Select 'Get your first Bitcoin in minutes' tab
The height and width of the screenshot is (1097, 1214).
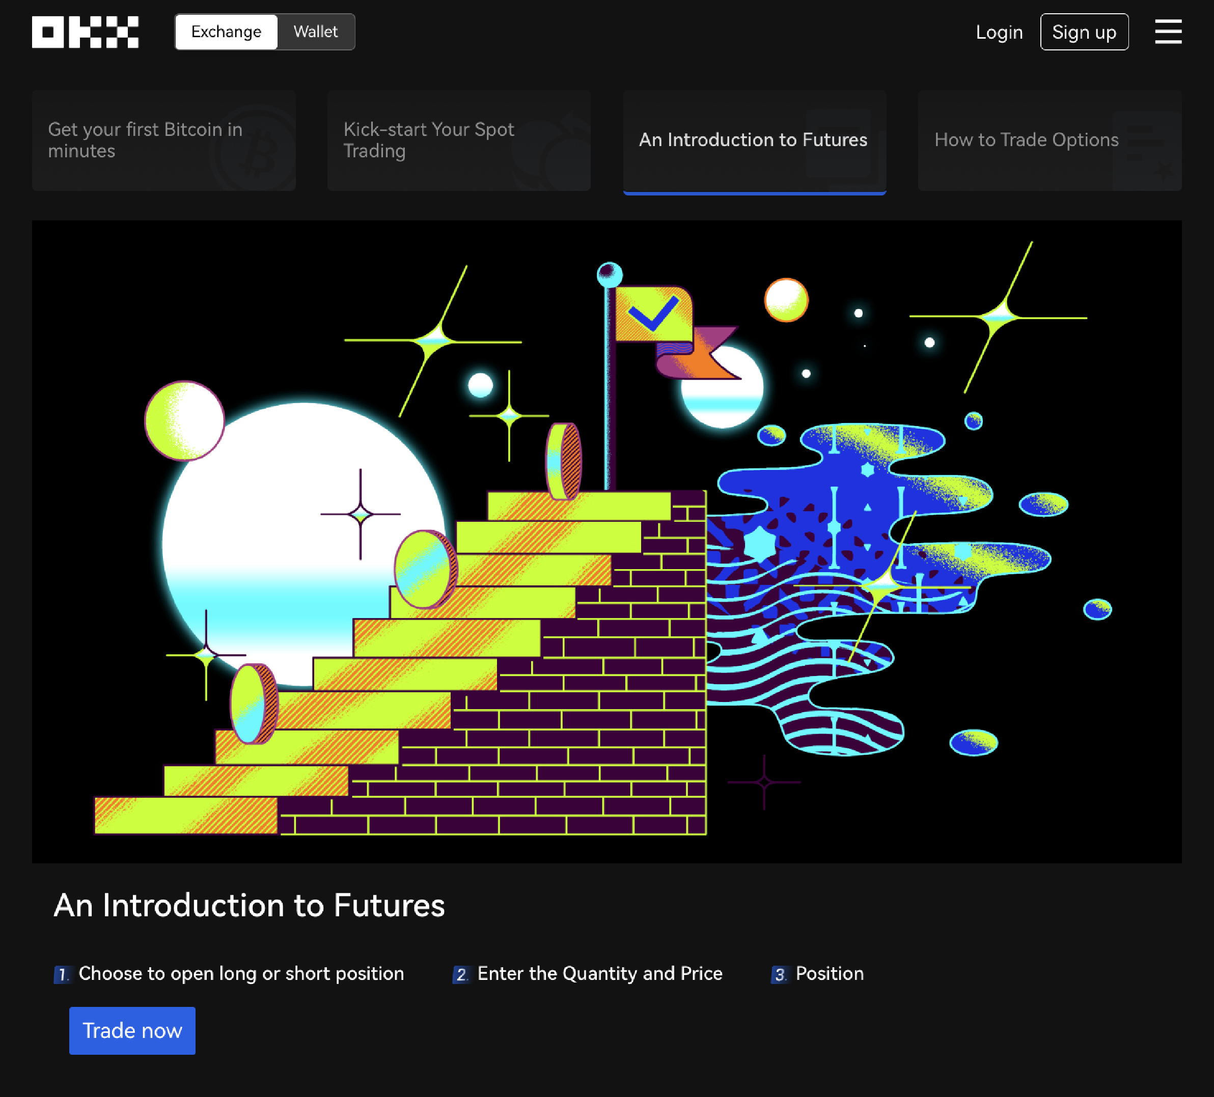[x=163, y=140]
